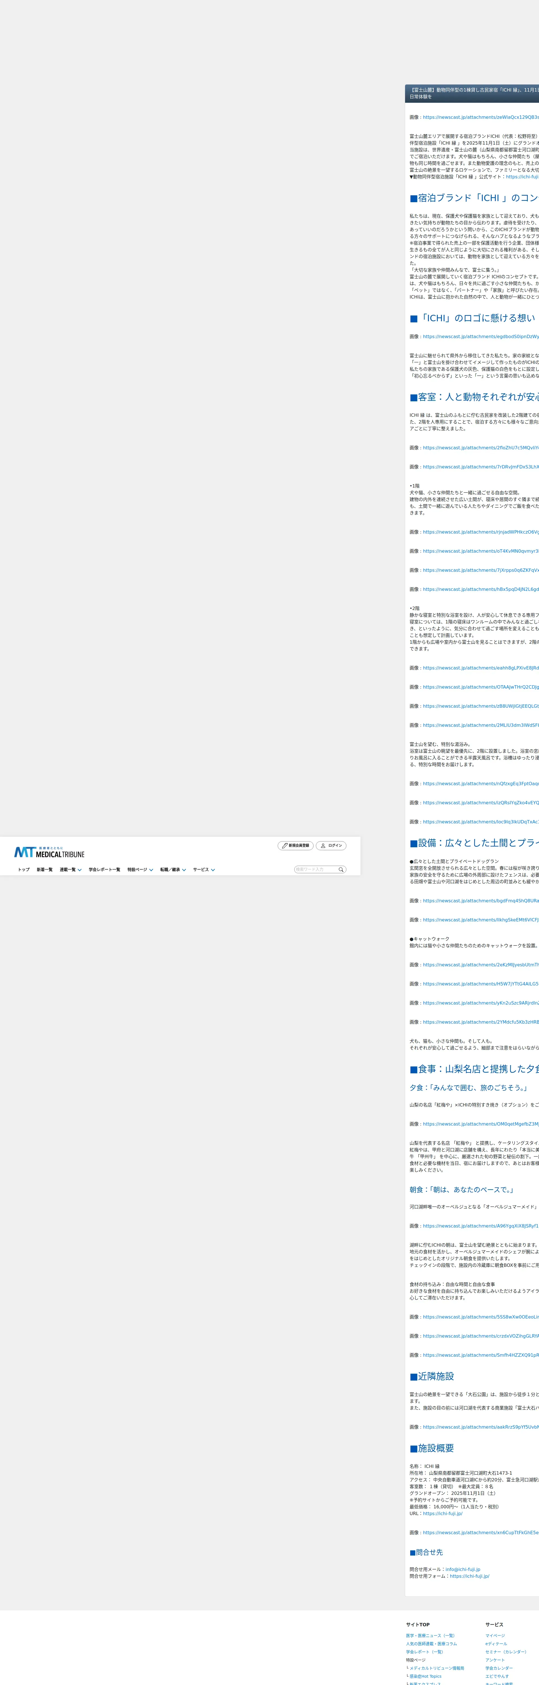The image size is (539, 1685).
Task: Open footer link マイページ
Action: point(495,1635)
